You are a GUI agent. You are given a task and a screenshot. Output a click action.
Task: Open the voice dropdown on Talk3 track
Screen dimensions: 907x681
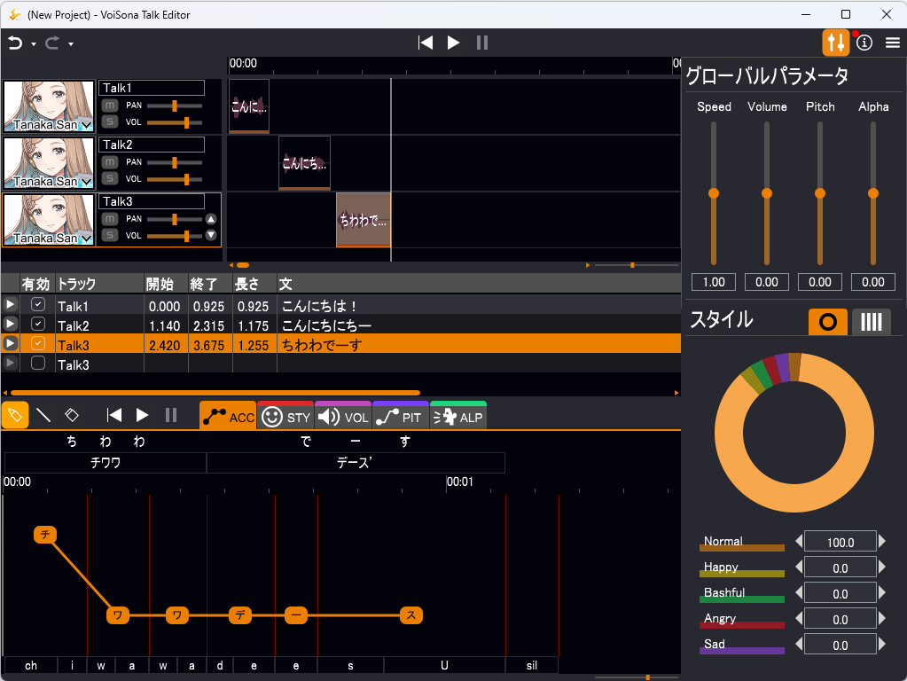pyautogui.click(x=86, y=239)
